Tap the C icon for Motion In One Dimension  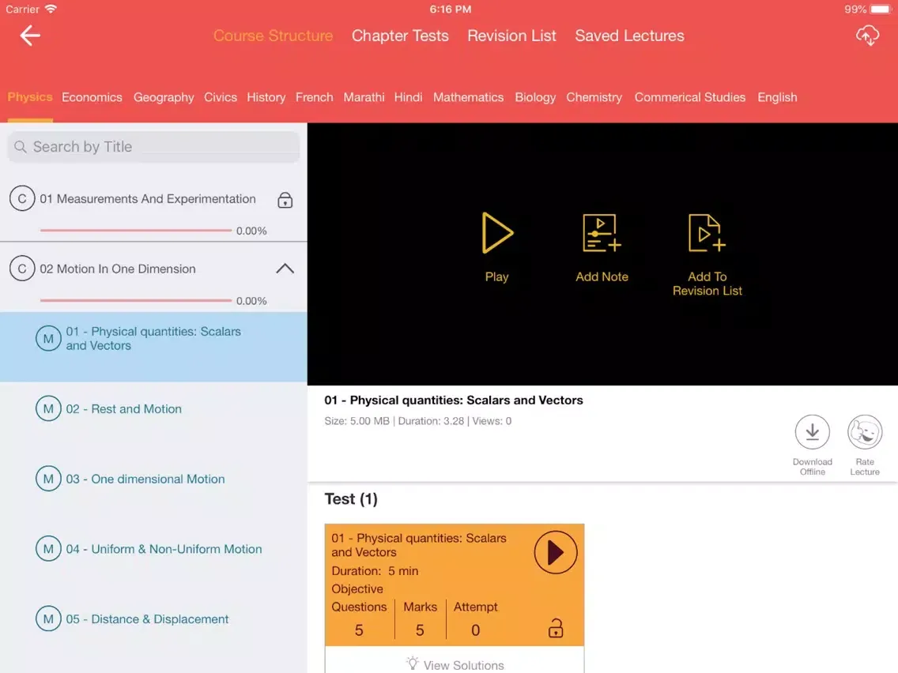click(x=22, y=269)
